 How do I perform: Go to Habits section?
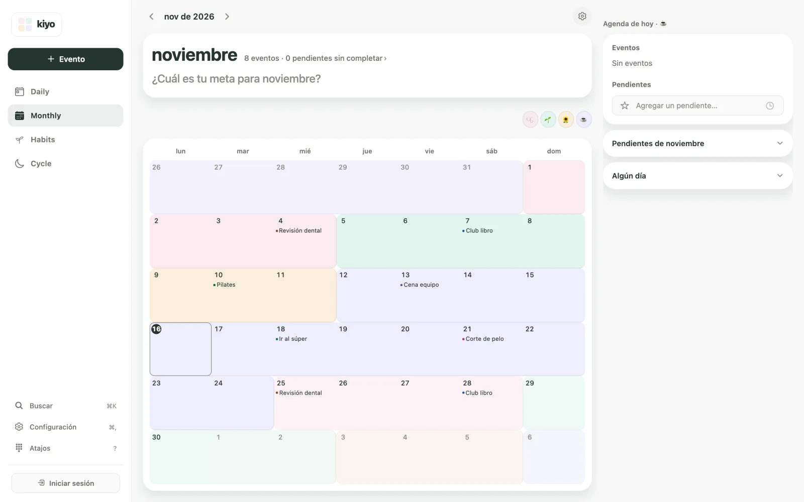pyautogui.click(x=65, y=140)
